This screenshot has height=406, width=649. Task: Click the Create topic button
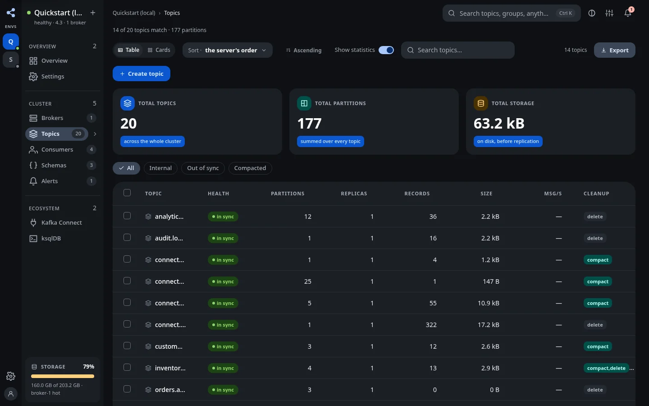point(142,74)
